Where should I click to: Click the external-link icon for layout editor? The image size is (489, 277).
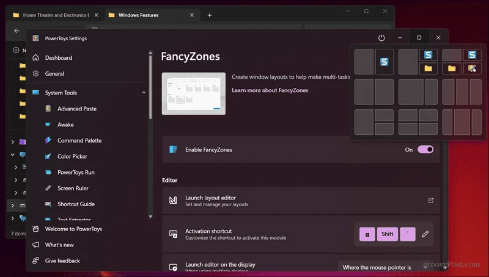[431, 200]
